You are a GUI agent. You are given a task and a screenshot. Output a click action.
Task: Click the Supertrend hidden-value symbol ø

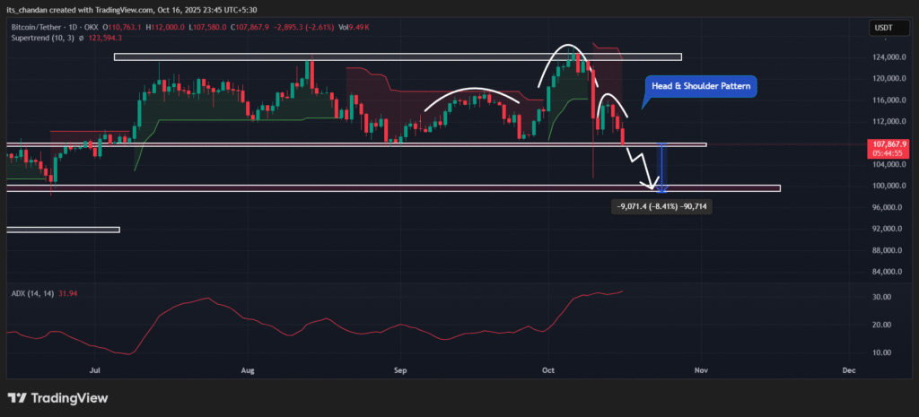tap(81, 39)
